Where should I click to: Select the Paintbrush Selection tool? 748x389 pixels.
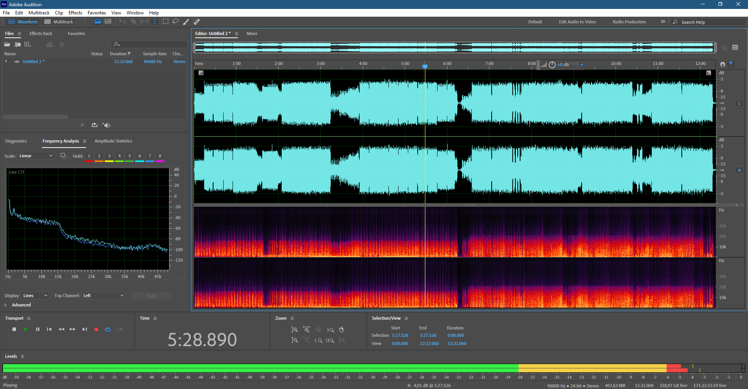coord(186,21)
